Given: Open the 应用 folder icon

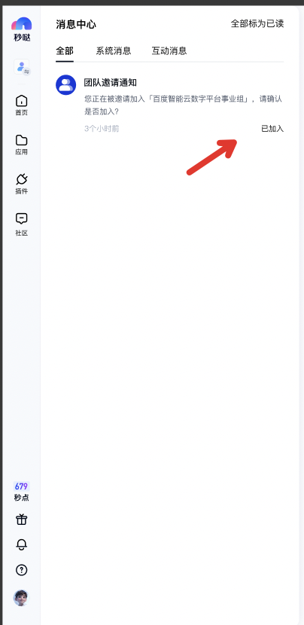Looking at the screenshot, I should click(x=22, y=145).
